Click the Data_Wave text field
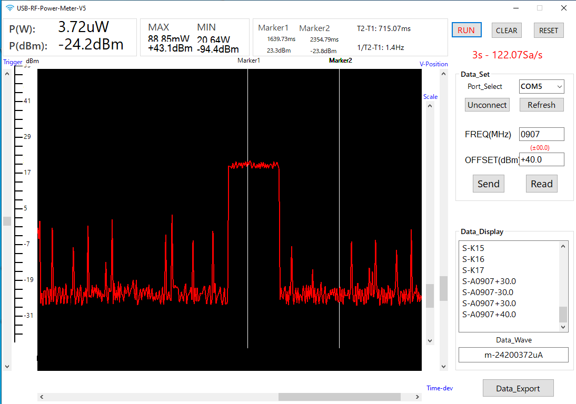Image resolution: width=576 pixels, height=404 pixels. [x=513, y=355]
